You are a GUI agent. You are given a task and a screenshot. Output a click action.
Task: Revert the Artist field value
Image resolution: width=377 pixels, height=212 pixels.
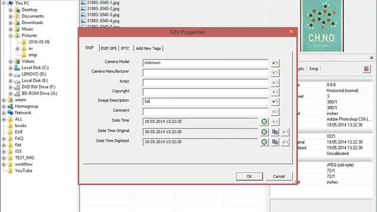pyautogui.click(x=275, y=82)
